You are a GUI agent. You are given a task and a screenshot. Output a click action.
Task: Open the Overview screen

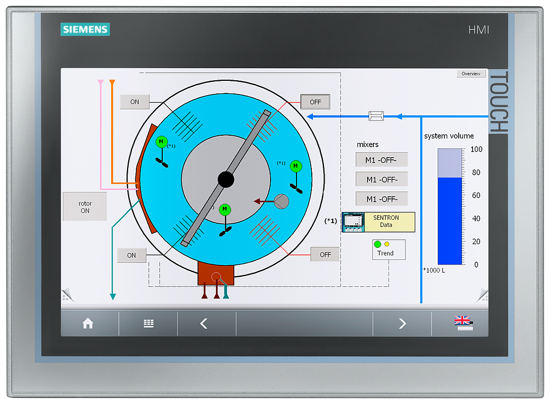pyautogui.click(x=471, y=73)
